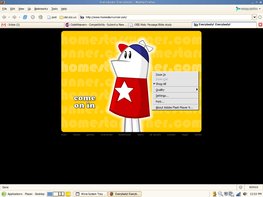Click the display resolution tray icon
Viewport: 263px width, 197px height.
pos(226,194)
